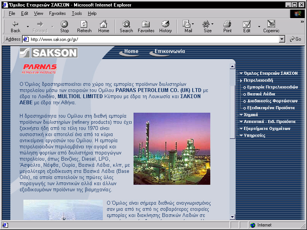Open Εξαρτήματα Οχημάτων sidebar link

[x=267, y=128]
